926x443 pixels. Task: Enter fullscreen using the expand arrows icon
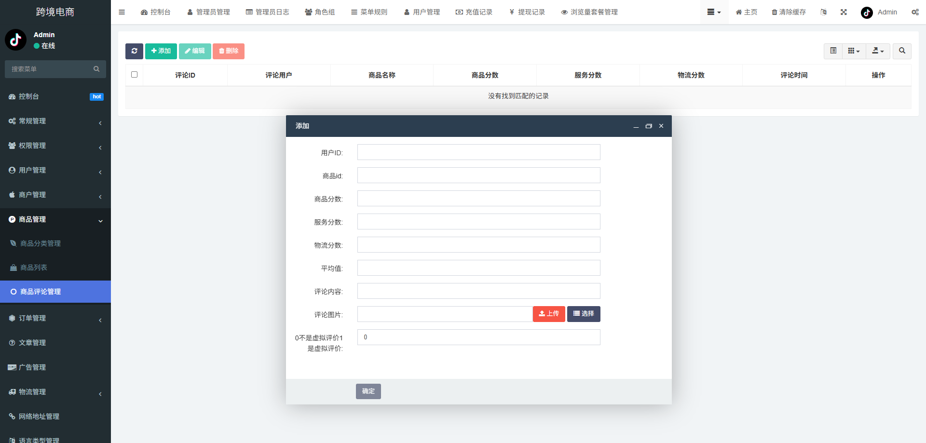click(x=843, y=12)
